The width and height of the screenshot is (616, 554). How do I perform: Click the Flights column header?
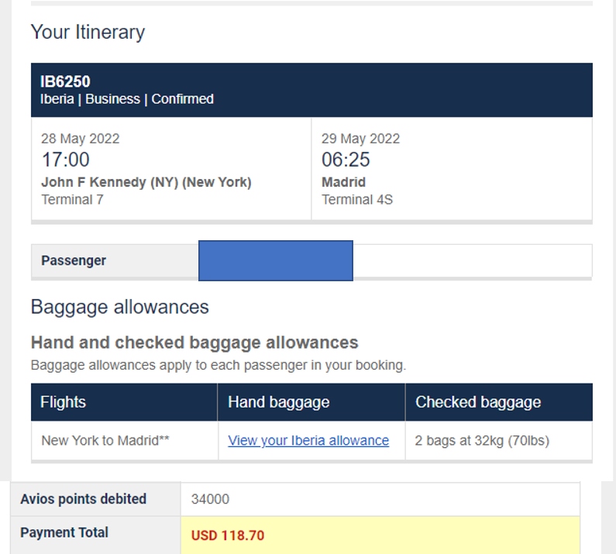pyautogui.click(x=64, y=402)
